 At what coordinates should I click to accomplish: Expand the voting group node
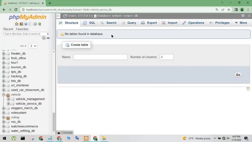[4, 118]
